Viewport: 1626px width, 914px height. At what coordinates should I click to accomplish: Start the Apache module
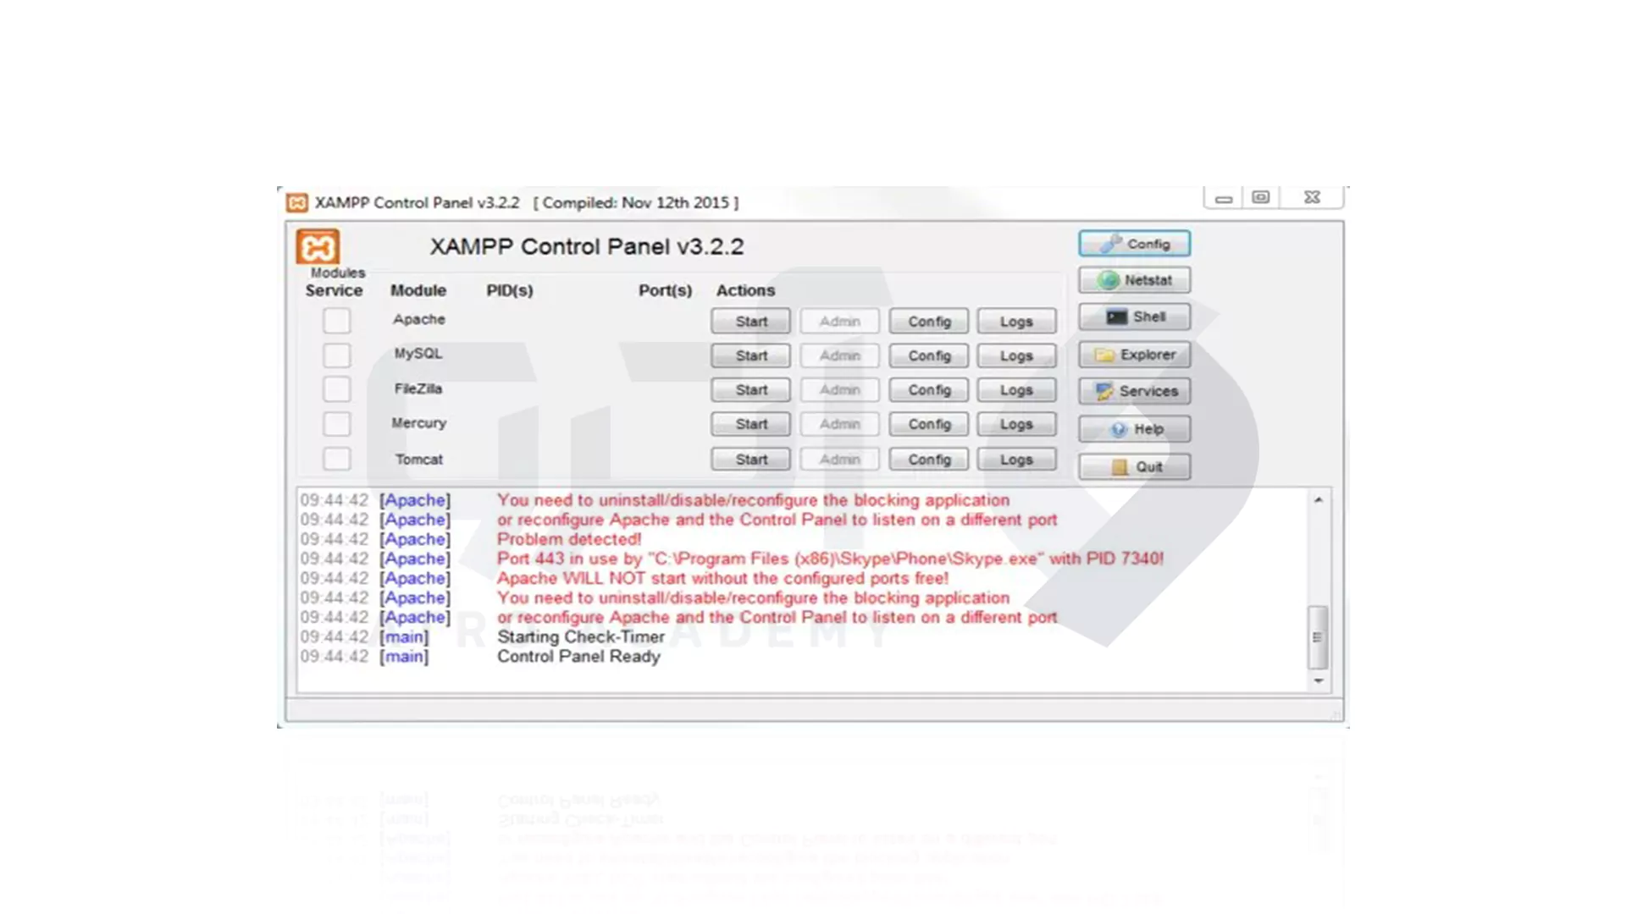750,322
